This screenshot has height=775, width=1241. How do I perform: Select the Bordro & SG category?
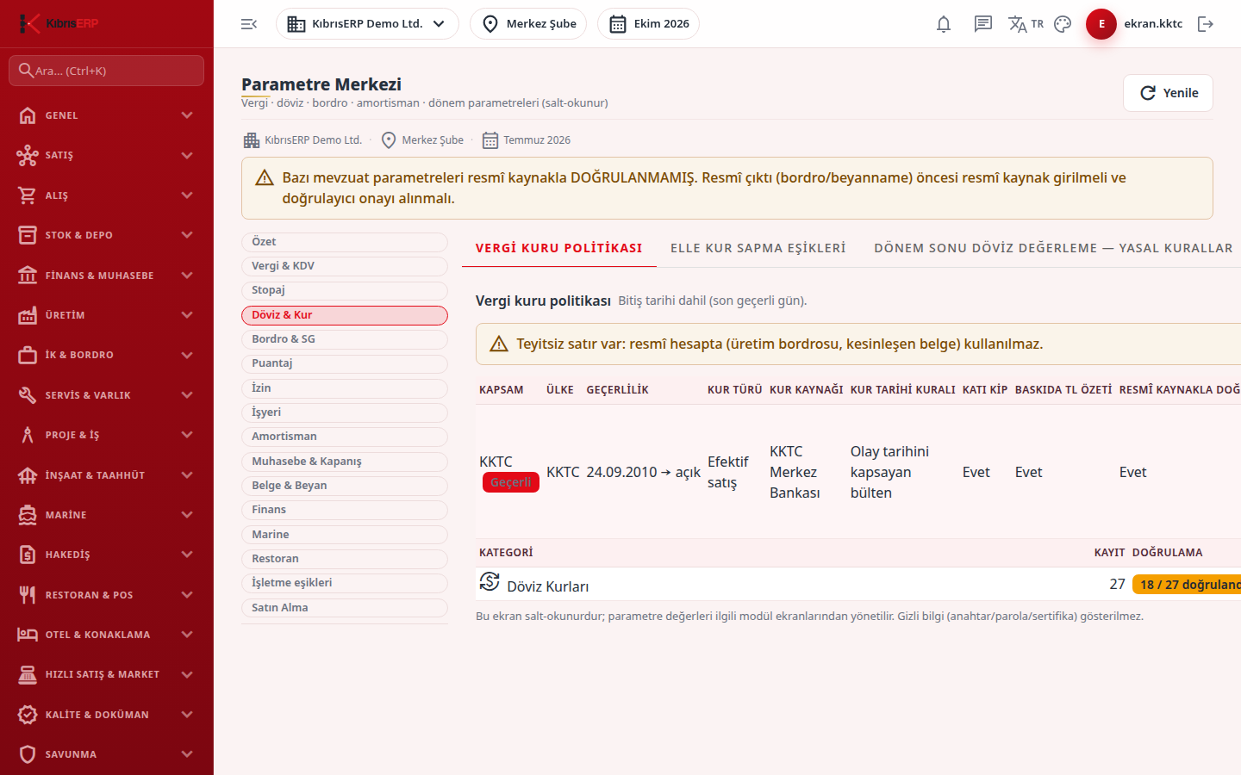pyautogui.click(x=345, y=339)
